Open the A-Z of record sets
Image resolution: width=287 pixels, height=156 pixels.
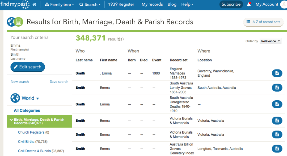[263, 22]
